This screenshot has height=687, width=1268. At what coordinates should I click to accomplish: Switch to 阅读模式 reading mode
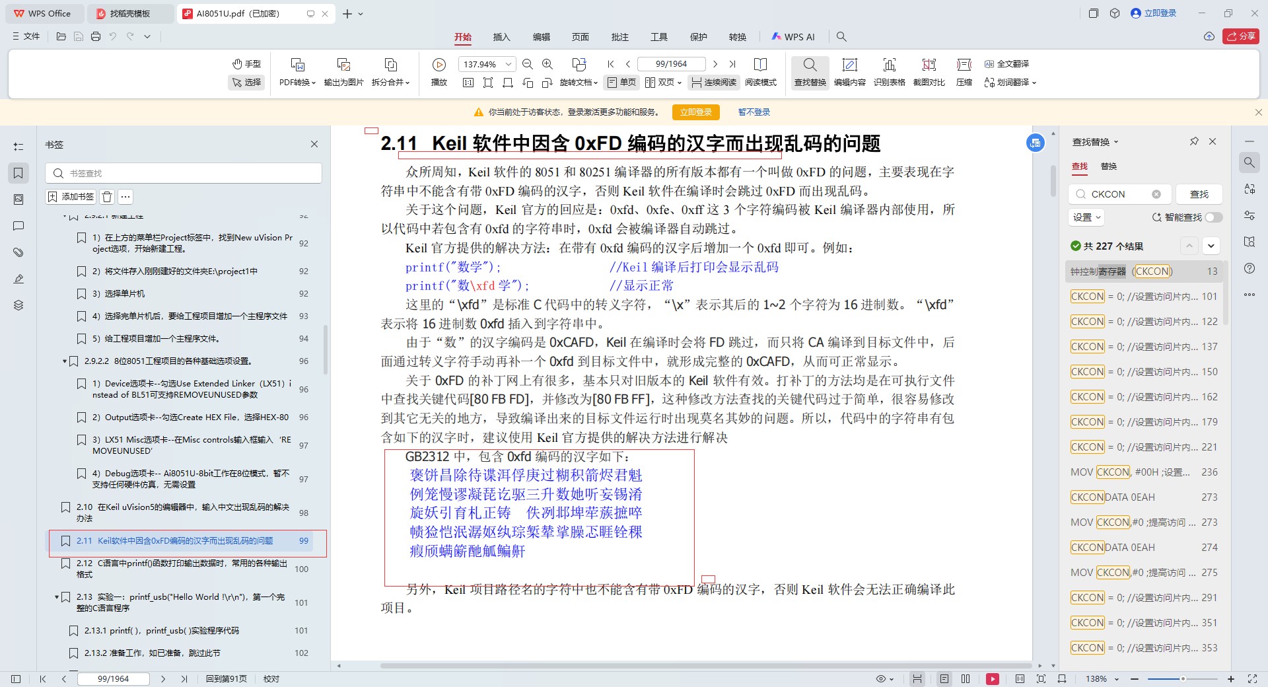[x=761, y=71]
